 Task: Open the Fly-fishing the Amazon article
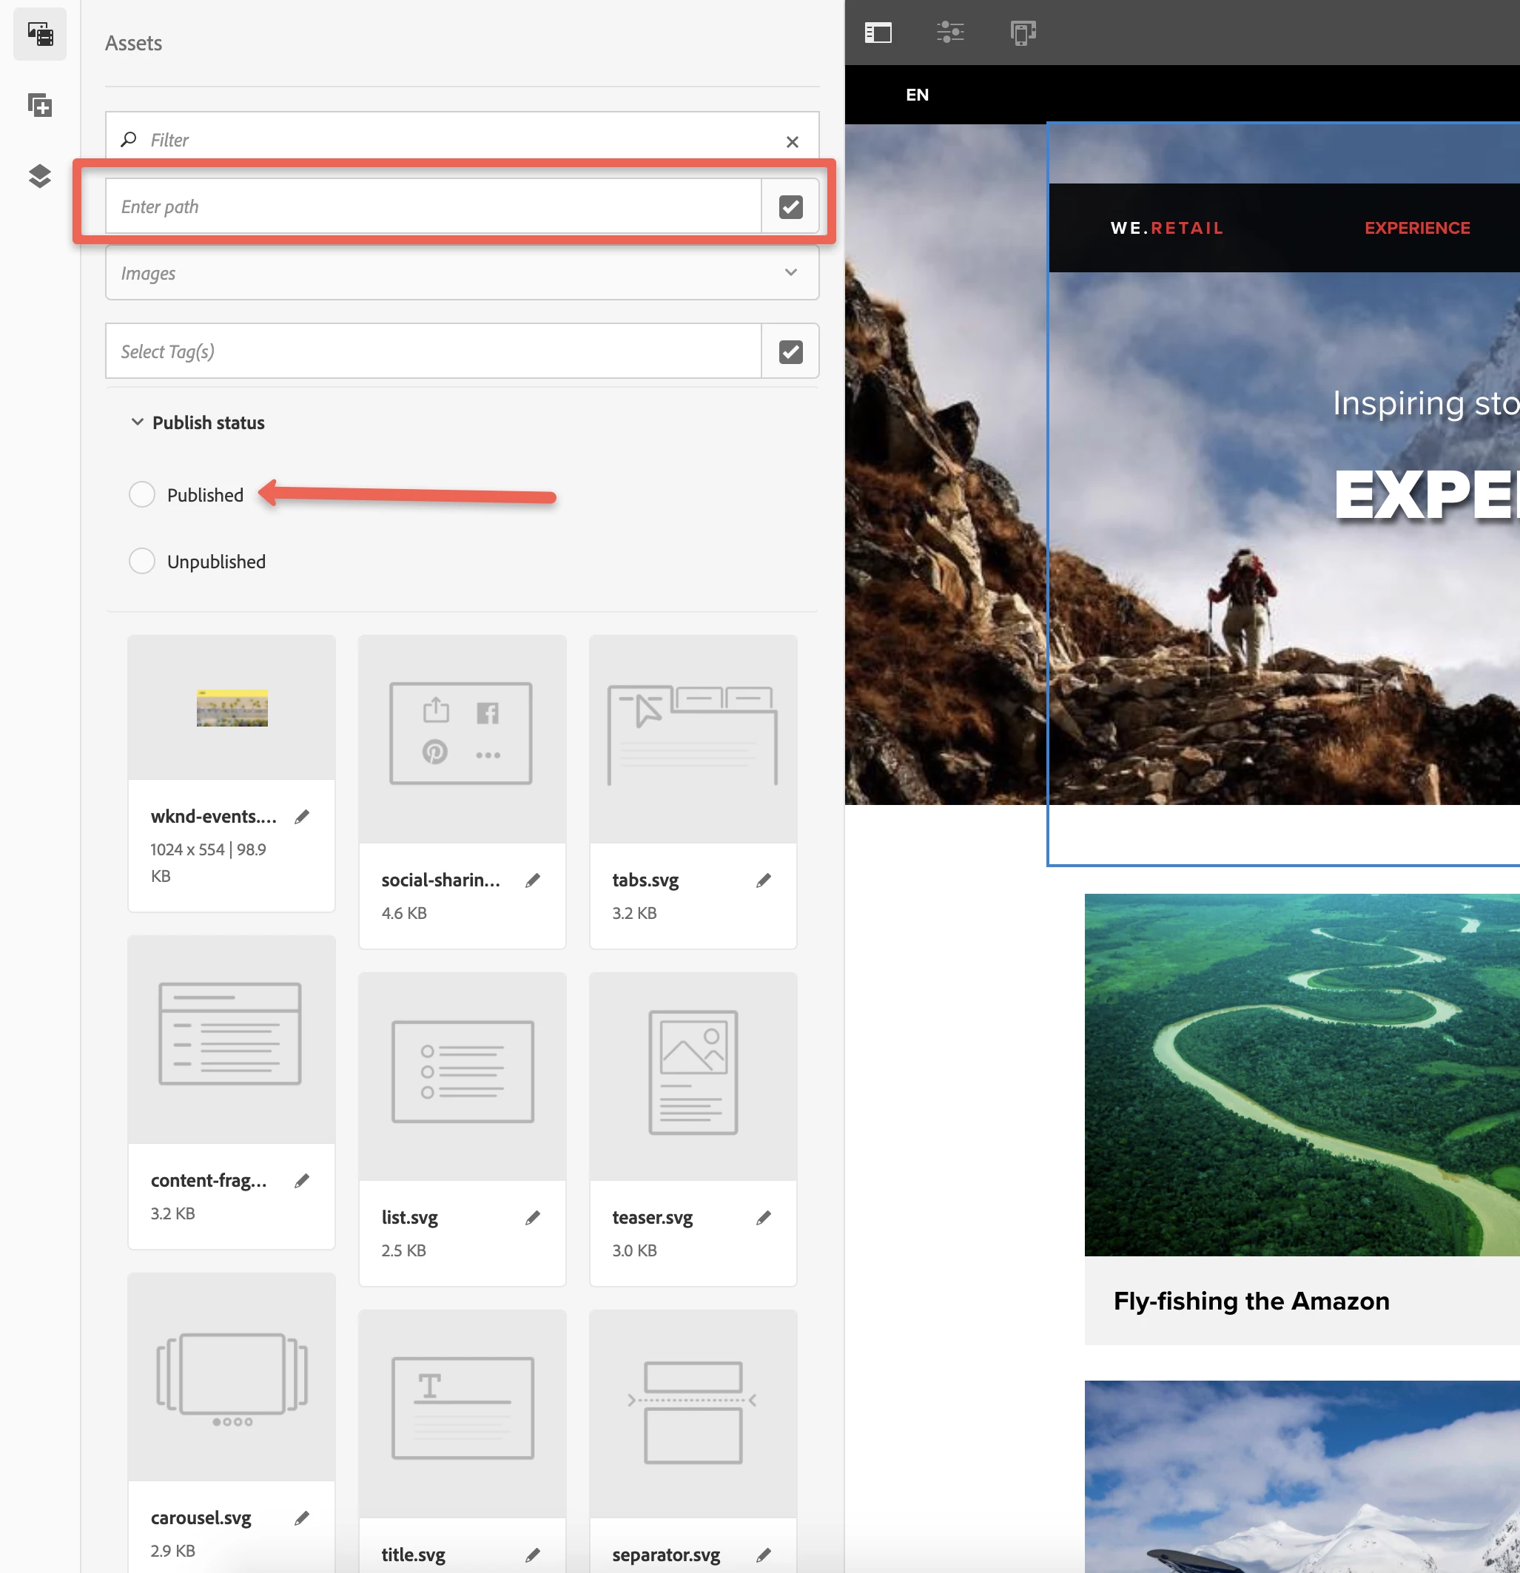pos(1251,1300)
